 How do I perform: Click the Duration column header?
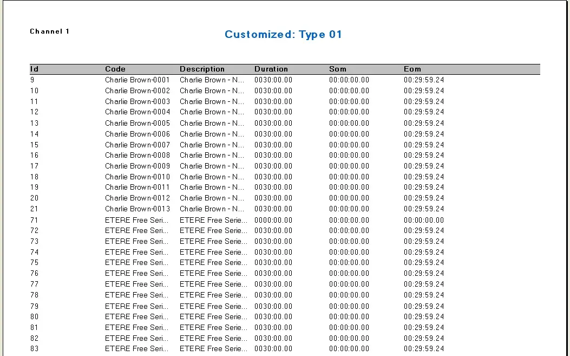(x=271, y=69)
